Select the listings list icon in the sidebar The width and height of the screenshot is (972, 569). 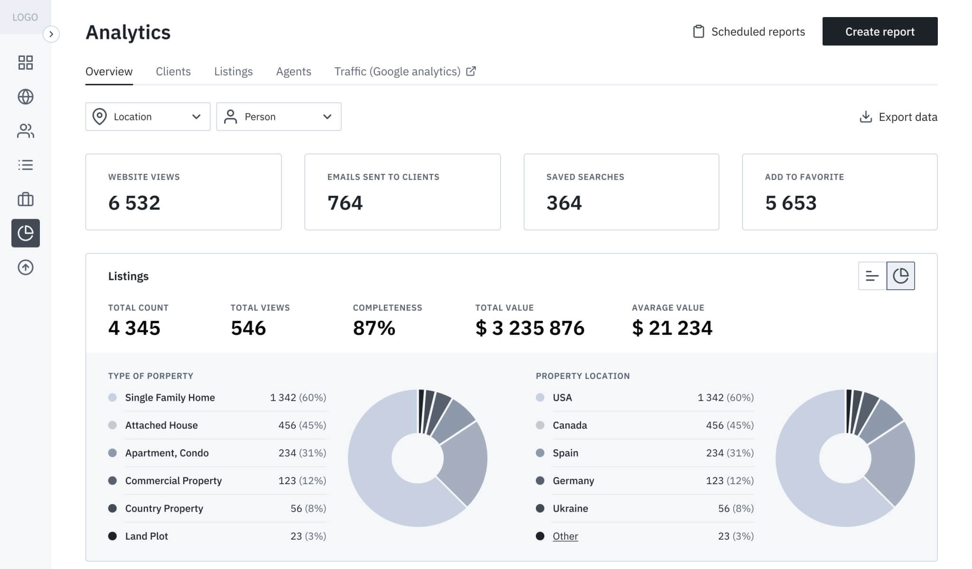(26, 165)
